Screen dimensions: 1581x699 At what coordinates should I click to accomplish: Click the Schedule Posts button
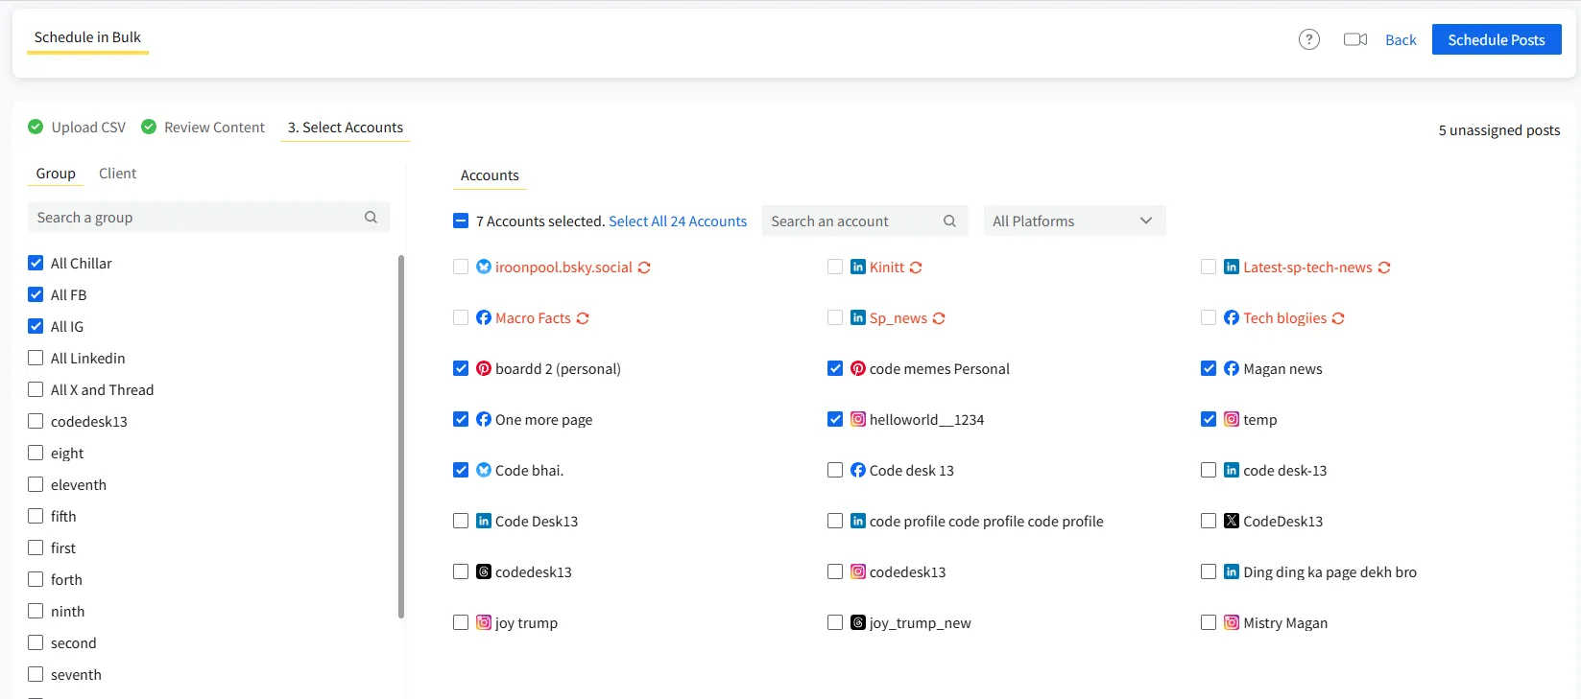pos(1497,39)
